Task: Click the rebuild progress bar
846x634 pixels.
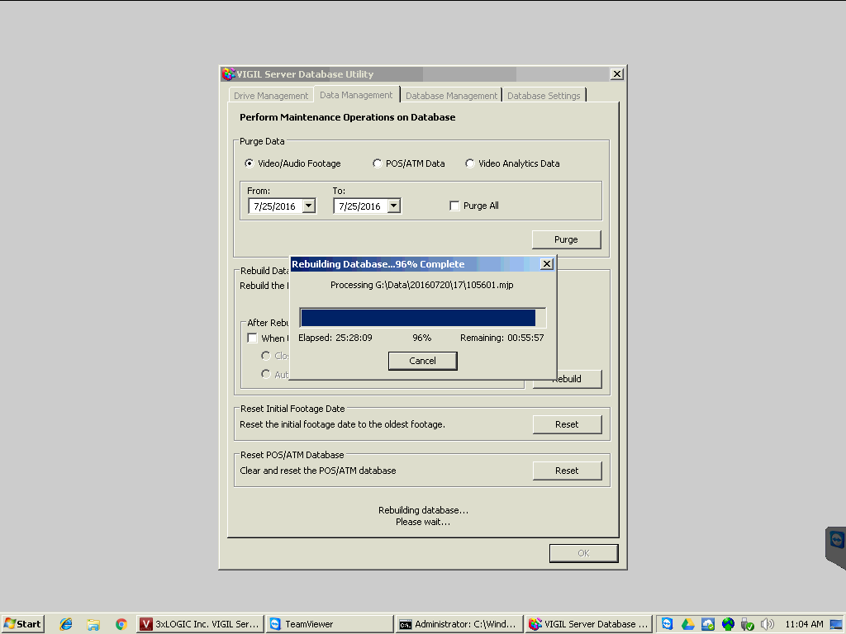Action: pyautogui.click(x=422, y=318)
